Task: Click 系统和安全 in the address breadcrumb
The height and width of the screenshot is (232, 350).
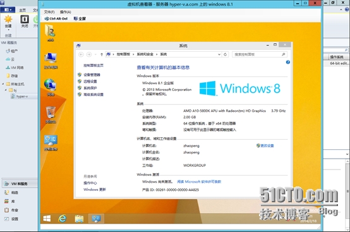Action: coord(145,54)
